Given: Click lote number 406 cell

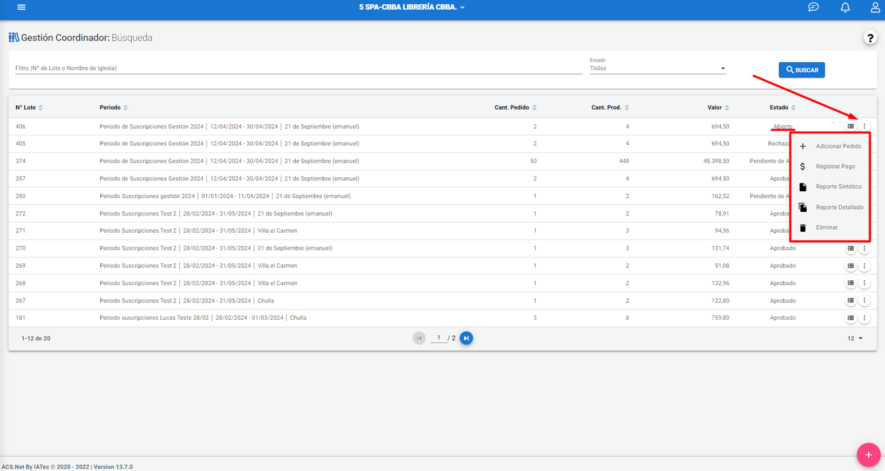Looking at the screenshot, I should [x=21, y=126].
